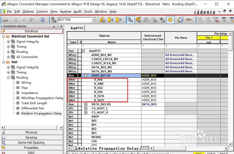Viewport: 234px width, 154px height.
Task: Collapse the Net folder
Action: (x=3, y=62)
